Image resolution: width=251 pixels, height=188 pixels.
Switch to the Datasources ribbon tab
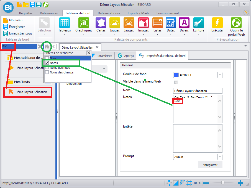(x=49, y=13)
